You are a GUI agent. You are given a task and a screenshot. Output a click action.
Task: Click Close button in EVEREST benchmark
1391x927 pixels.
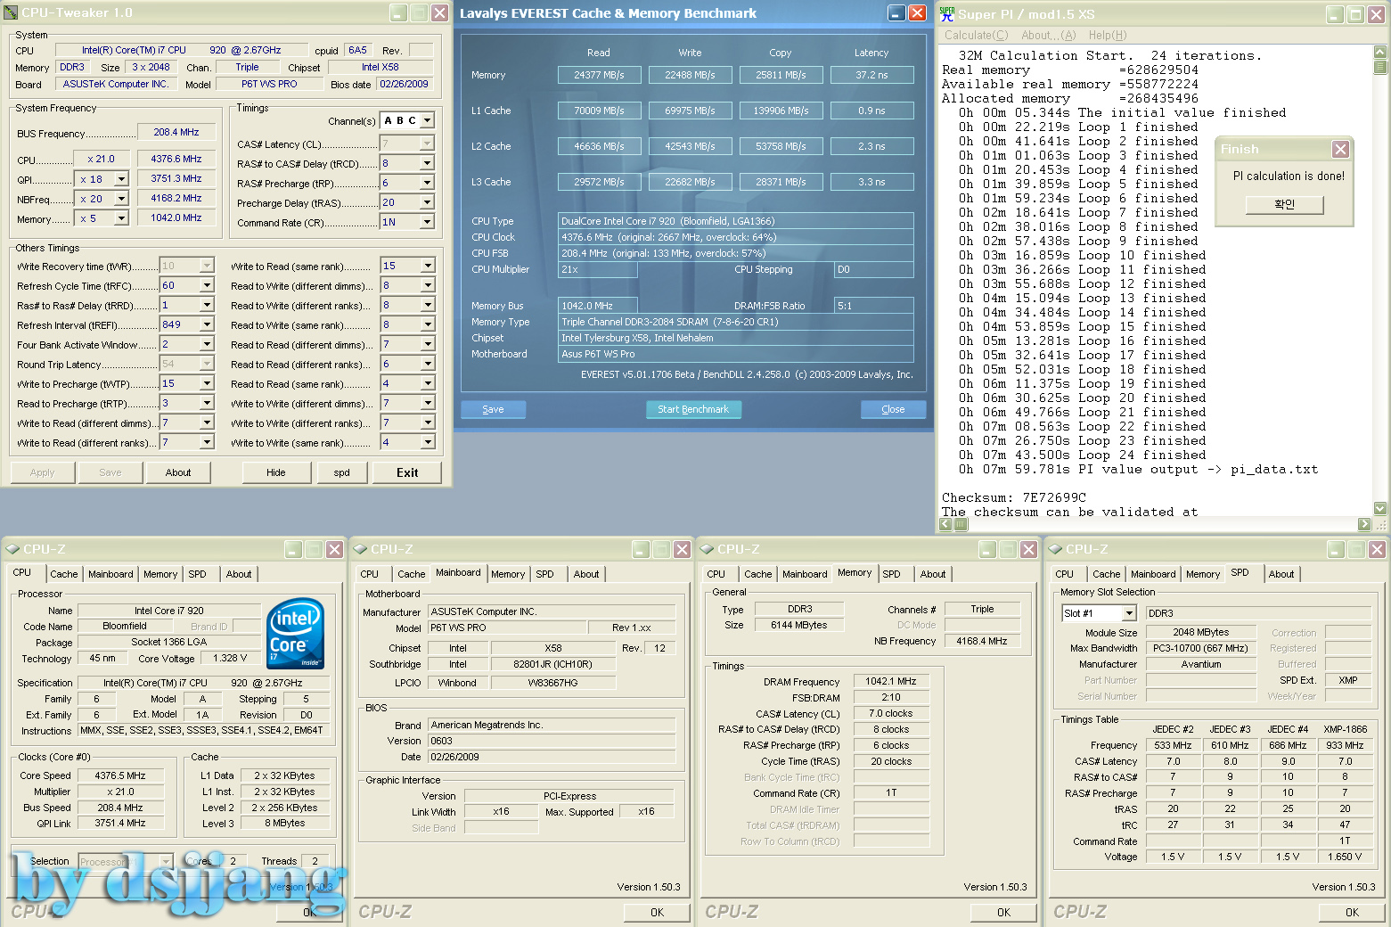pyautogui.click(x=893, y=409)
